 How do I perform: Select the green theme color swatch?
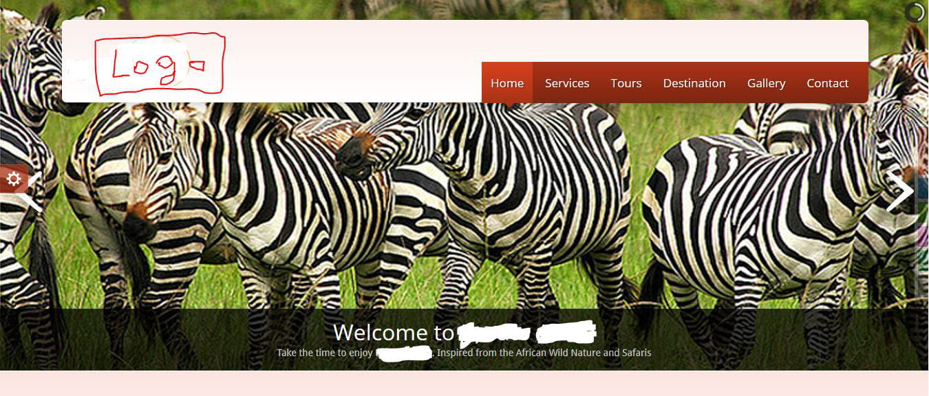[x=923, y=212]
